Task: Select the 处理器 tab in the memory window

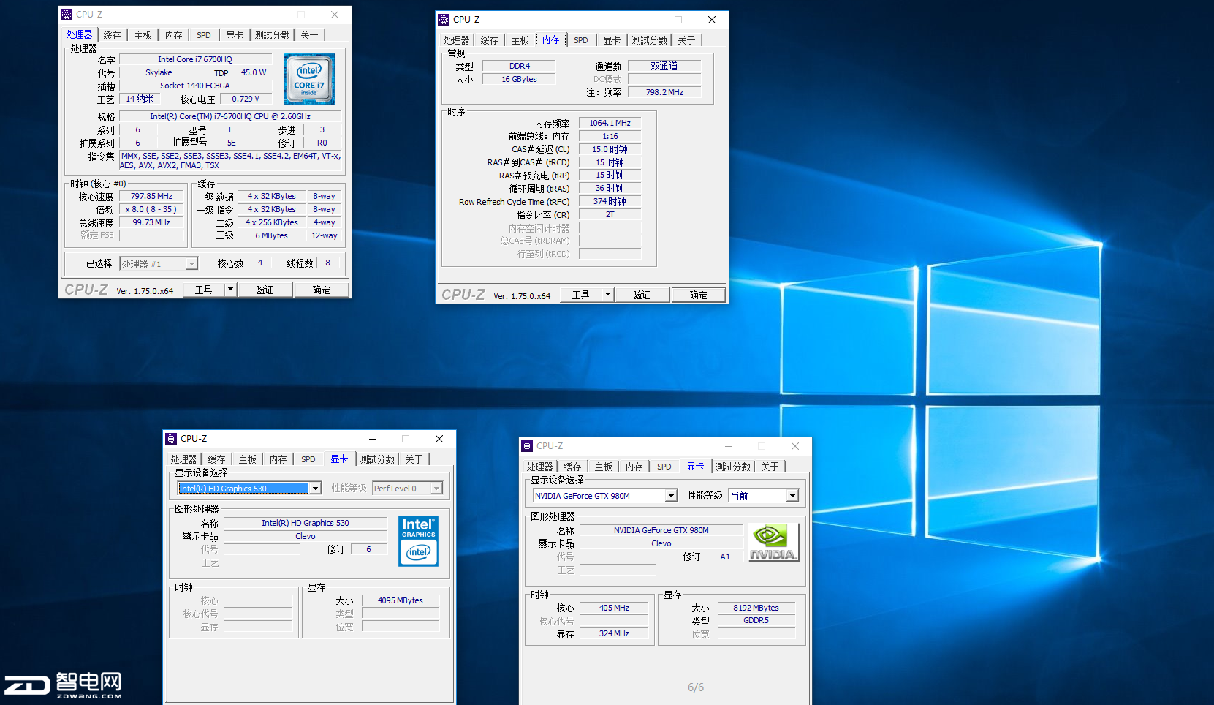Action: click(x=456, y=40)
